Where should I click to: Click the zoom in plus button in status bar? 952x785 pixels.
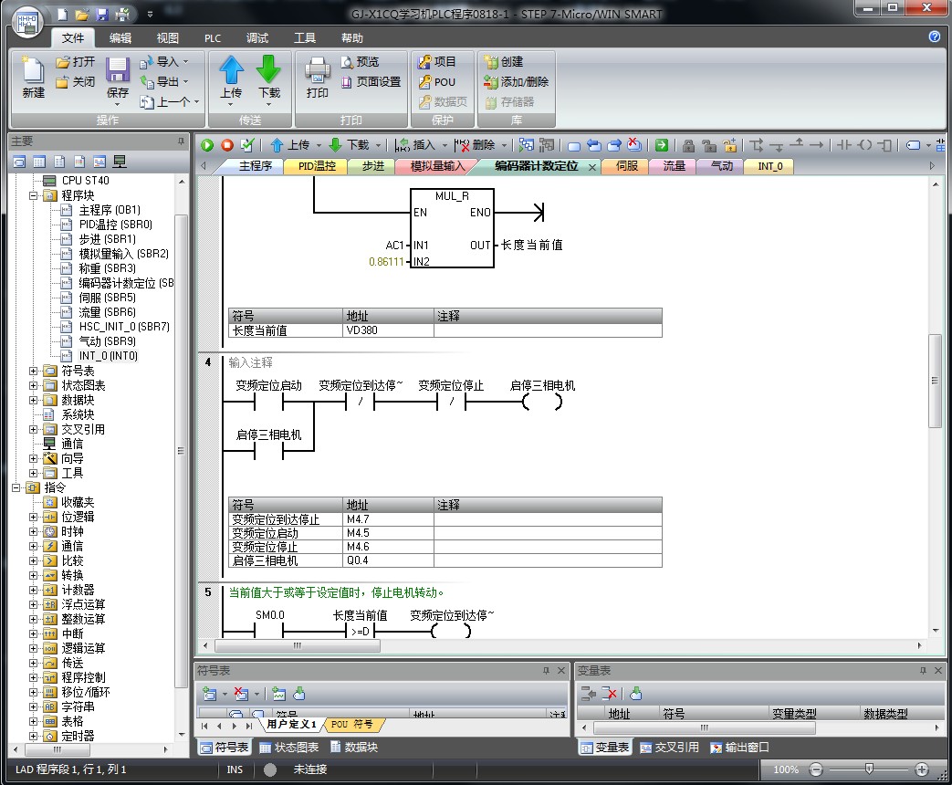(922, 769)
